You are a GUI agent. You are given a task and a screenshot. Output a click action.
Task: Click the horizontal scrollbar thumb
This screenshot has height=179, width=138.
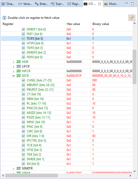click(32, 175)
